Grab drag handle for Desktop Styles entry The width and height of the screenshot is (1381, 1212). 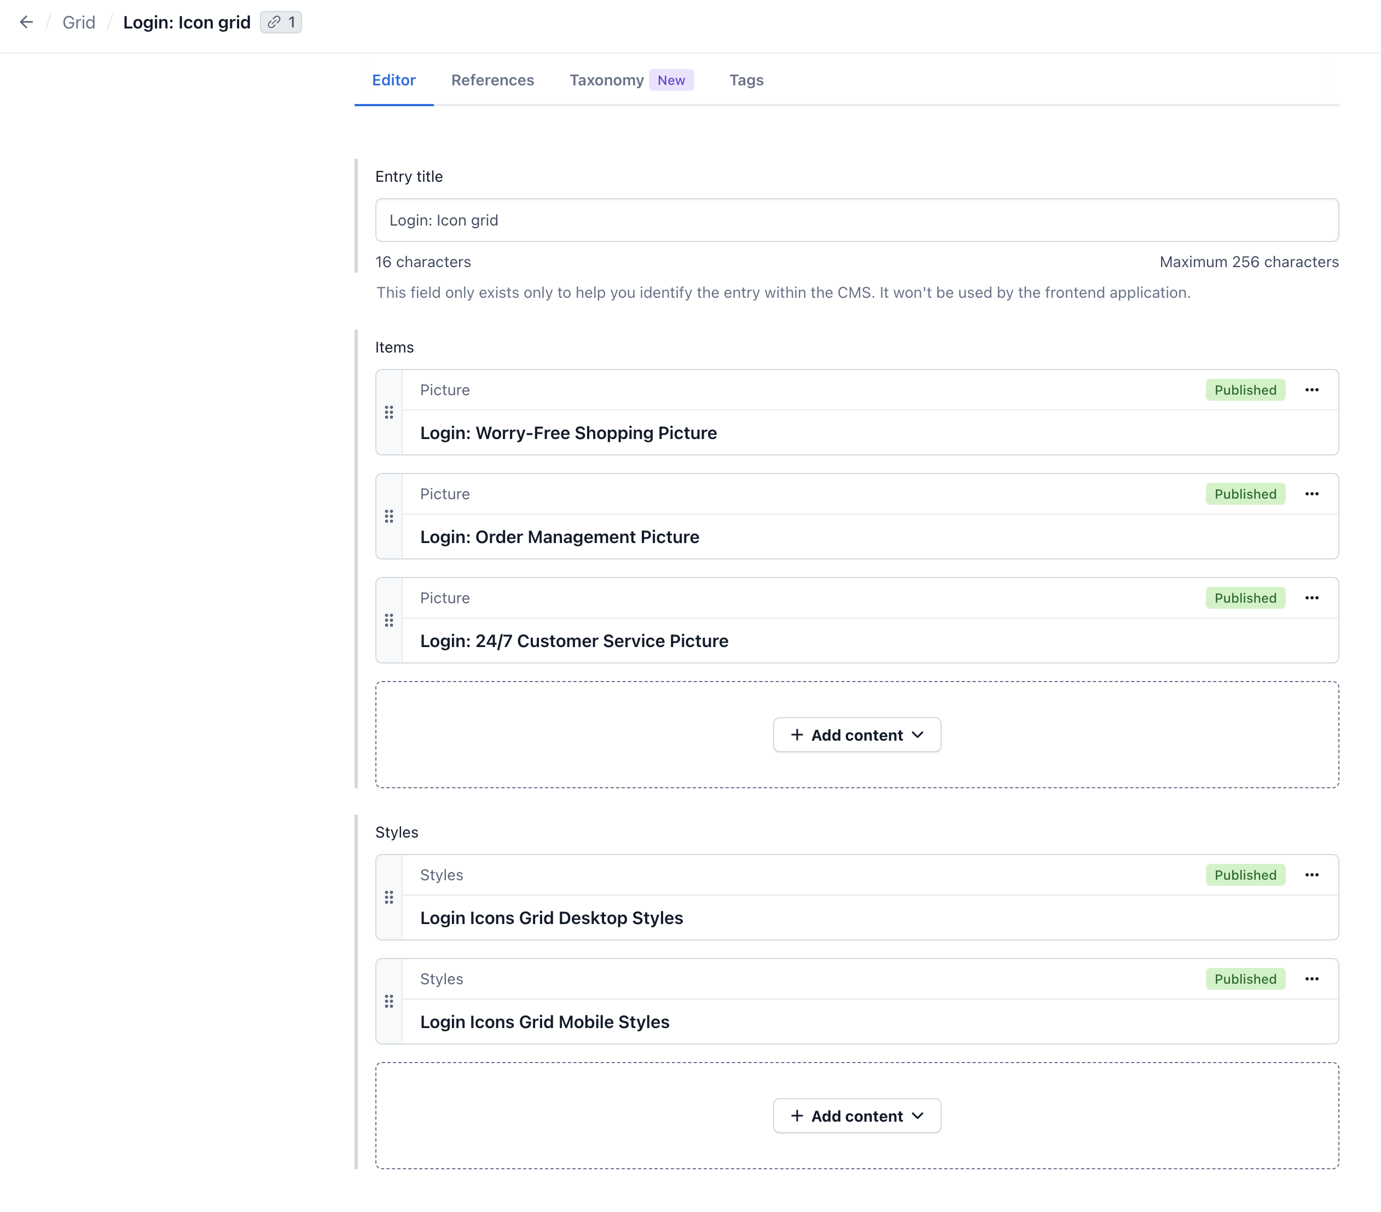coord(389,898)
